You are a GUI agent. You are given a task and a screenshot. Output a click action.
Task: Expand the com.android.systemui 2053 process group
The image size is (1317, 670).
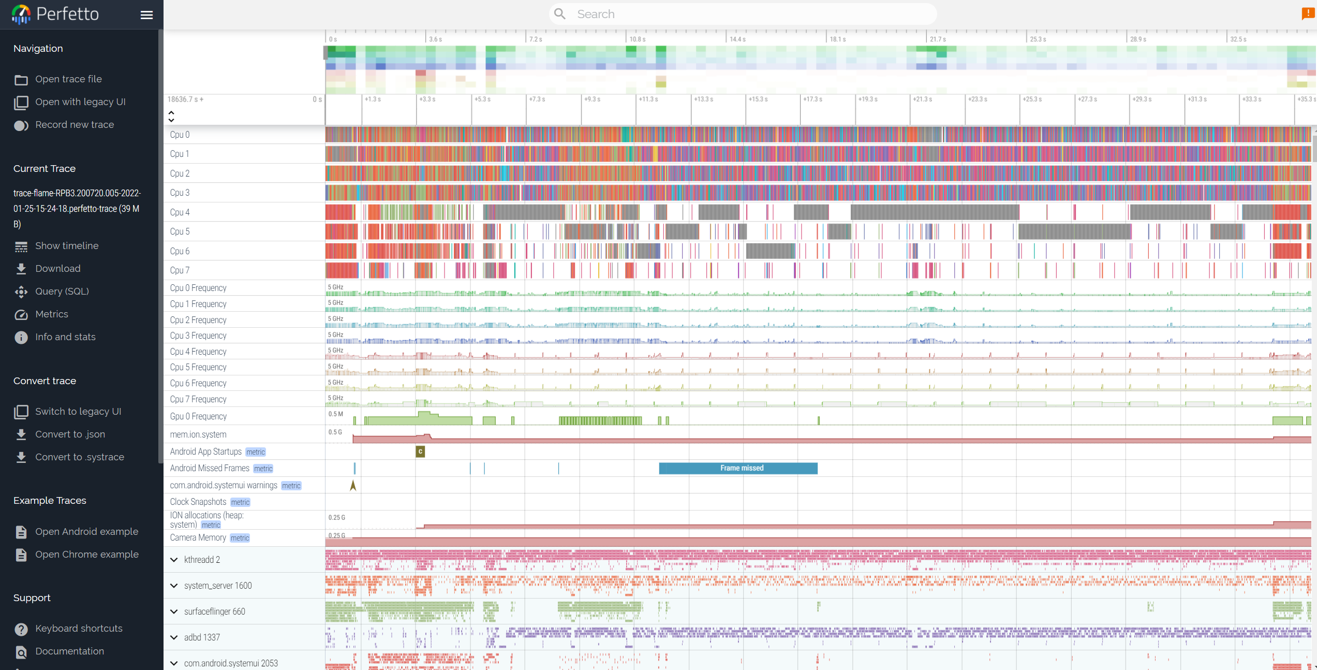click(x=174, y=663)
